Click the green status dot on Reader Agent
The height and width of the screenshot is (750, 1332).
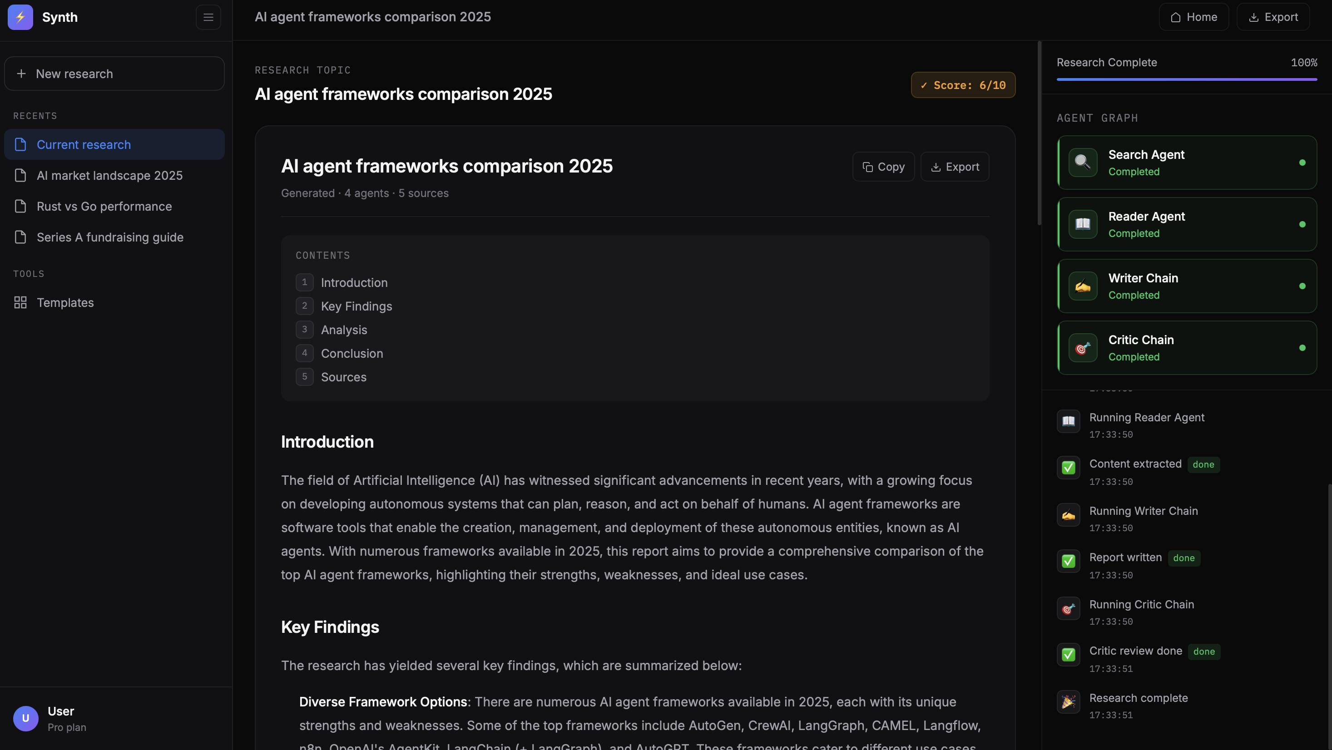[1302, 224]
